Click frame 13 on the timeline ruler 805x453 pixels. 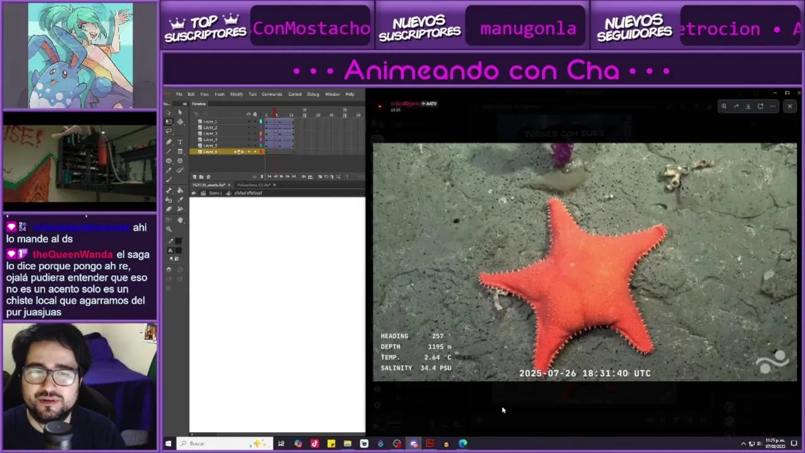(291, 115)
